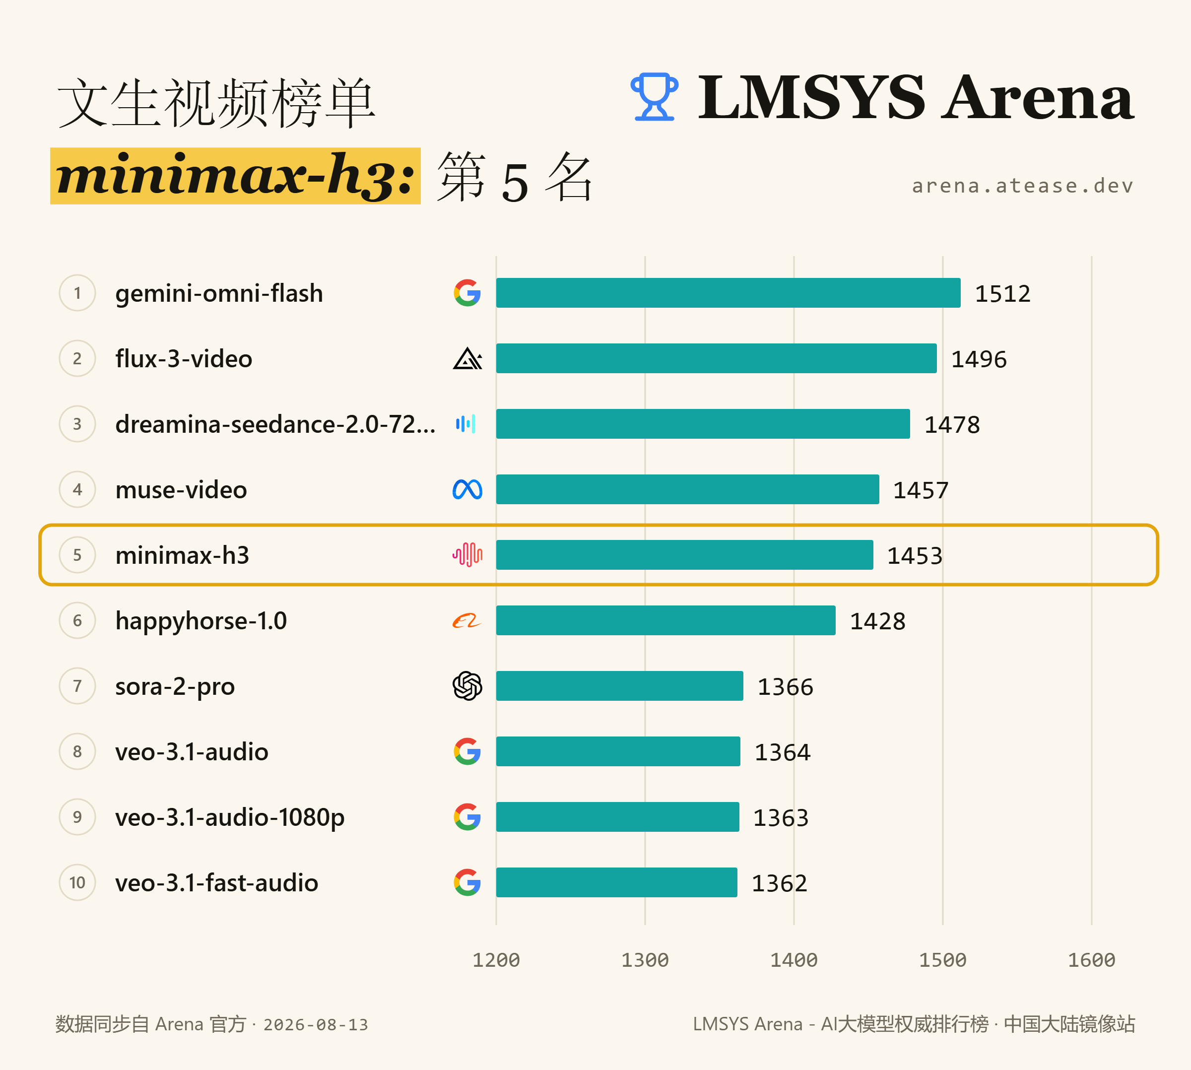Click the 第 5 名 rank text
The width and height of the screenshot is (1191, 1070).
[x=515, y=178]
